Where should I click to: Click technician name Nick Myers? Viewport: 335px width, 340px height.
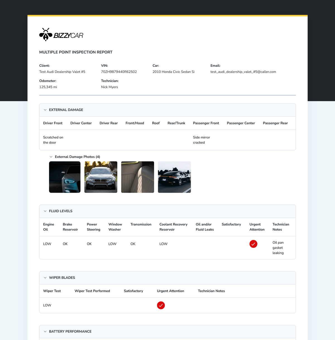point(109,87)
